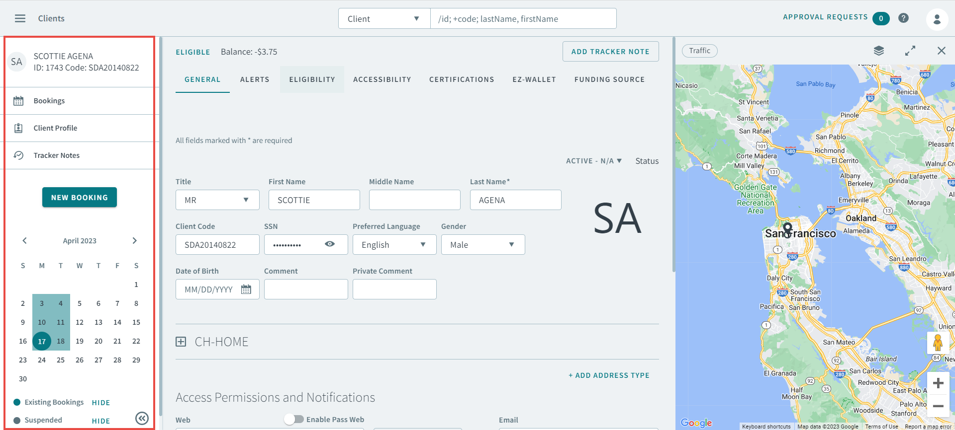Expand the CH-HOME address section

(x=181, y=342)
